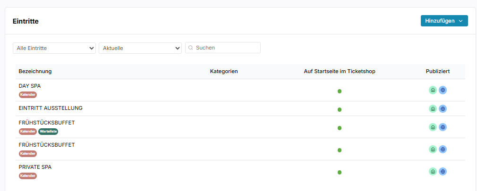Toggle the green Startseite dot for EINTRITT AUSSTELLUNG
The image size is (477, 191).
coord(340,109)
